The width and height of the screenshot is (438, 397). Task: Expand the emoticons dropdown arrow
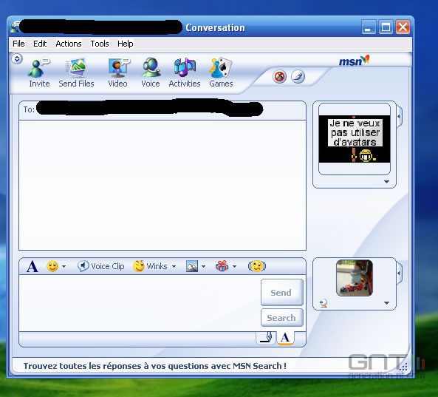(64, 266)
